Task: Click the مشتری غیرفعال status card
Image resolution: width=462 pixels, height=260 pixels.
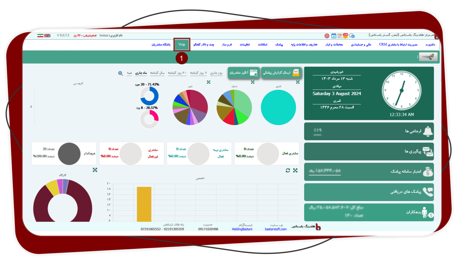Action: tap(131, 153)
